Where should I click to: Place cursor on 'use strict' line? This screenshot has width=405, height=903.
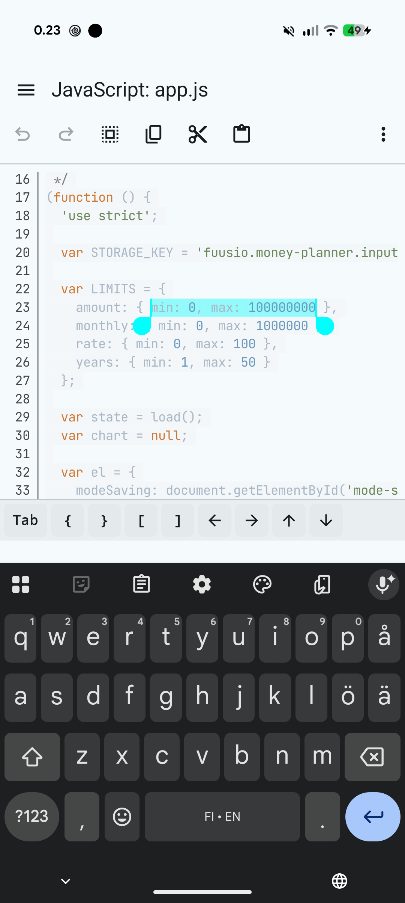click(109, 216)
